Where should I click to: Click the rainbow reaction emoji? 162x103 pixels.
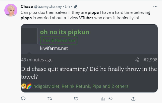click(x=29, y=86)
